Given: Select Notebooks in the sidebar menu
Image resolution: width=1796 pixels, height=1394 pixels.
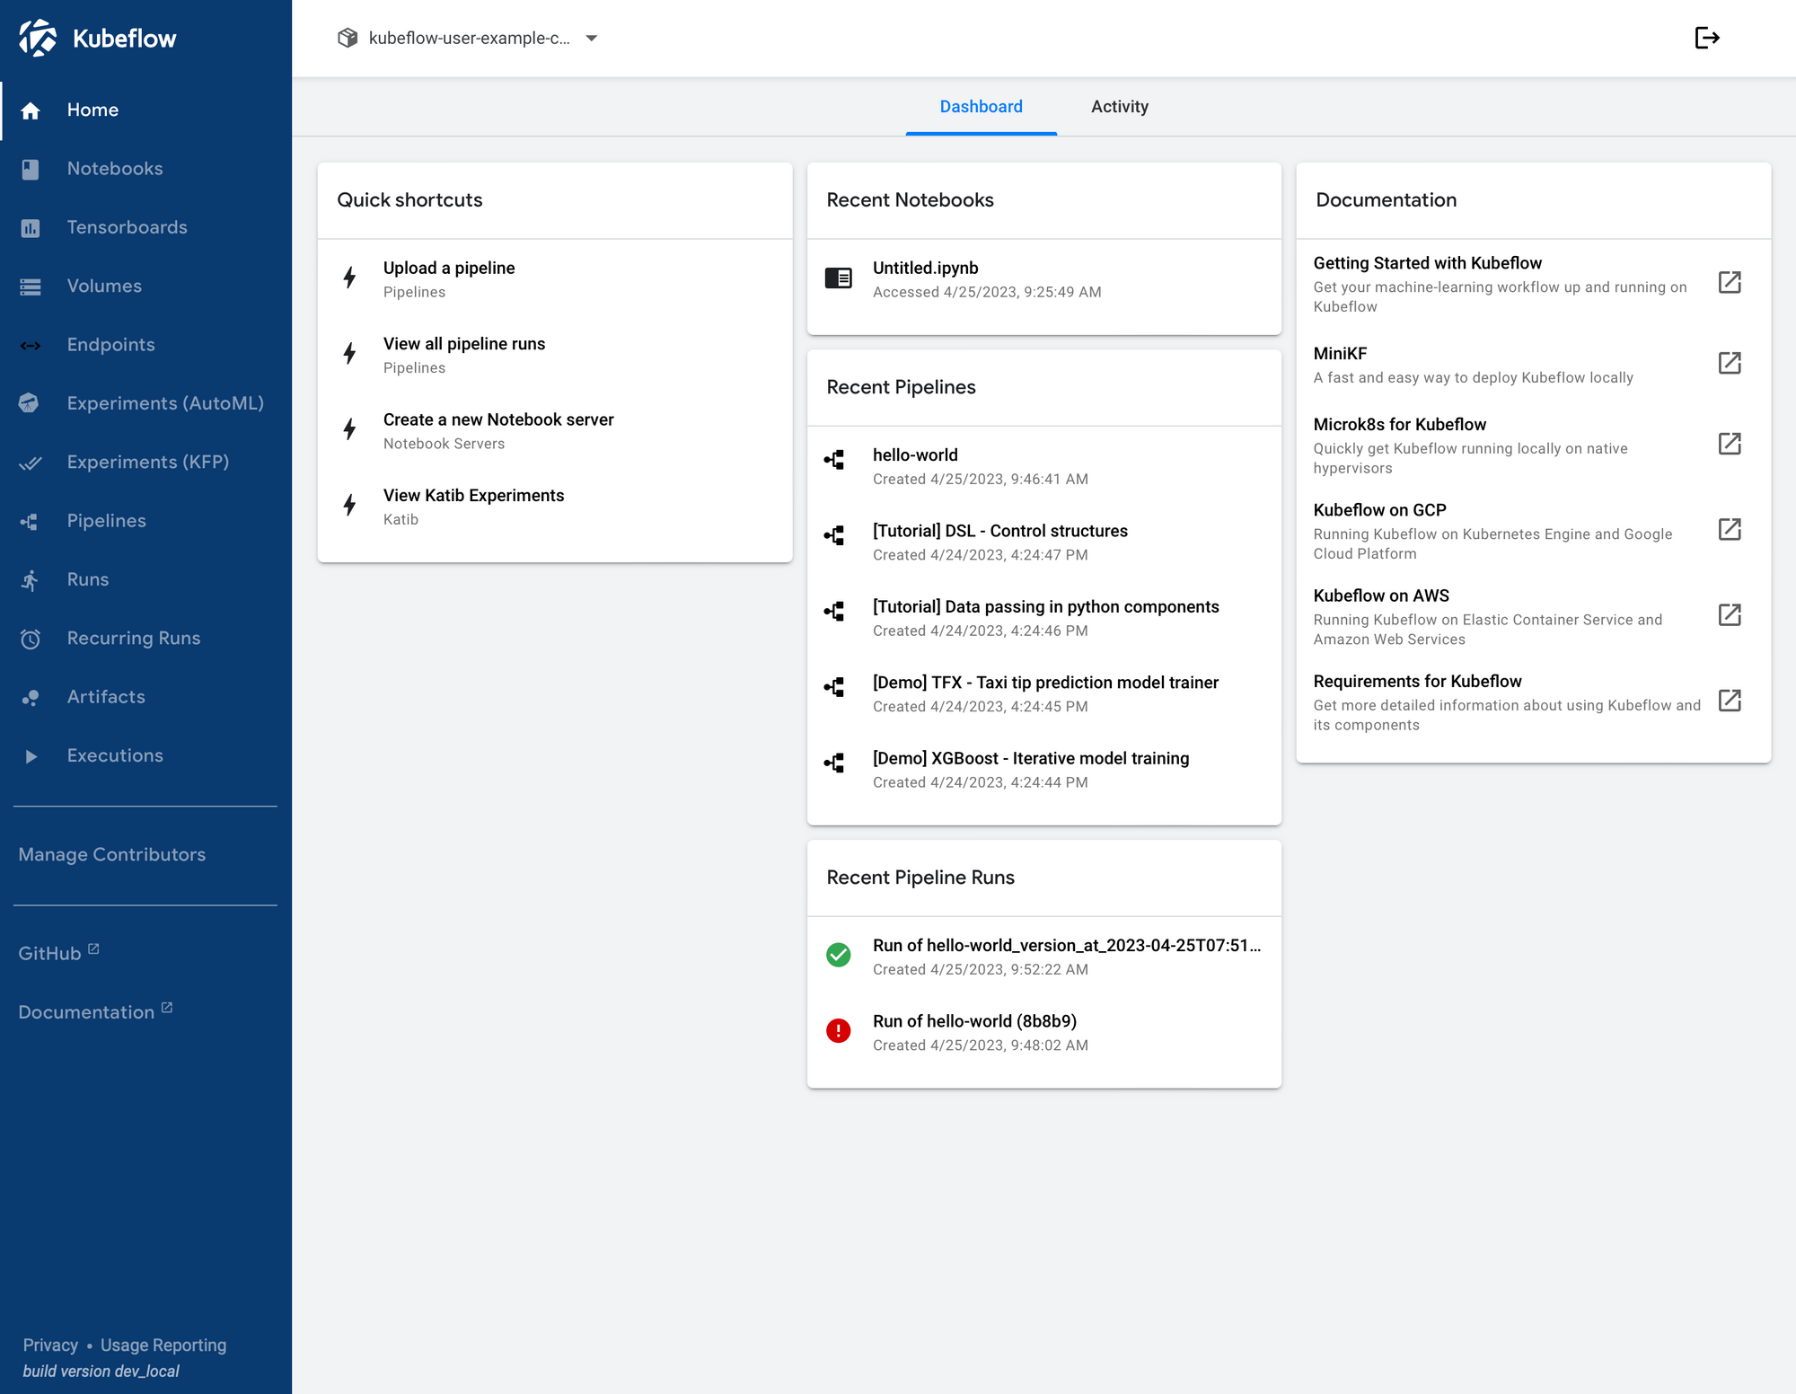Looking at the screenshot, I should [x=146, y=169].
